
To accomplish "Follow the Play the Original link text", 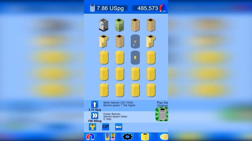I will pyautogui.click(x=162, y=104).
